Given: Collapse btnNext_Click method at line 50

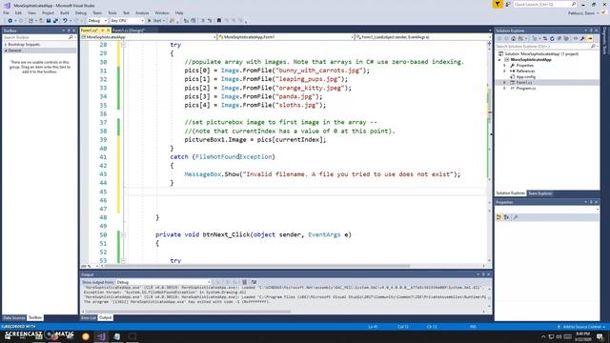Looking at the screenshot, I should tap(123, 235).
